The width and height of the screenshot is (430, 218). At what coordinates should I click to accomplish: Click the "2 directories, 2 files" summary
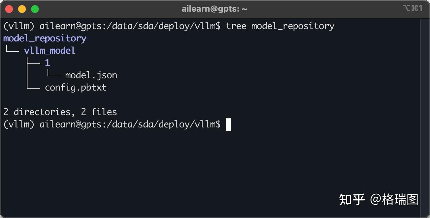click(60, 112)
